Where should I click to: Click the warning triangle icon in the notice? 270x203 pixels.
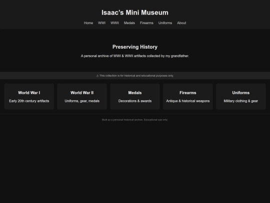(x=97, y=76)
